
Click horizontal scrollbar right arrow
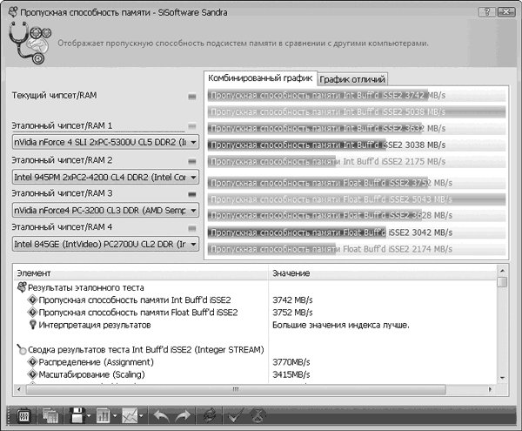[x=490, y=389]
